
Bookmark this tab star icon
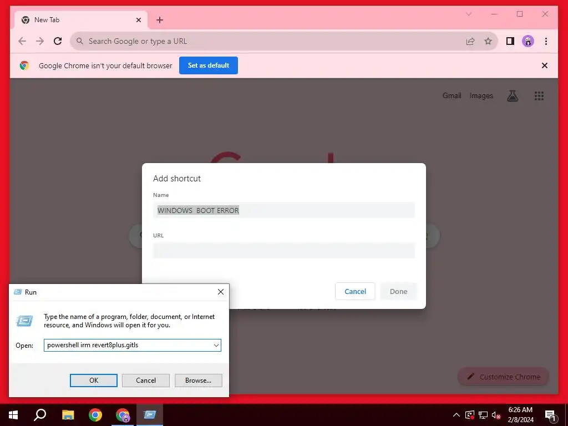click(x=488, y=41)
